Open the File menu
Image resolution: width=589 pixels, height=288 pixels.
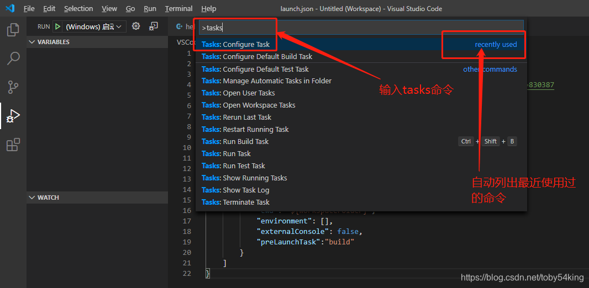pos(29,8)
